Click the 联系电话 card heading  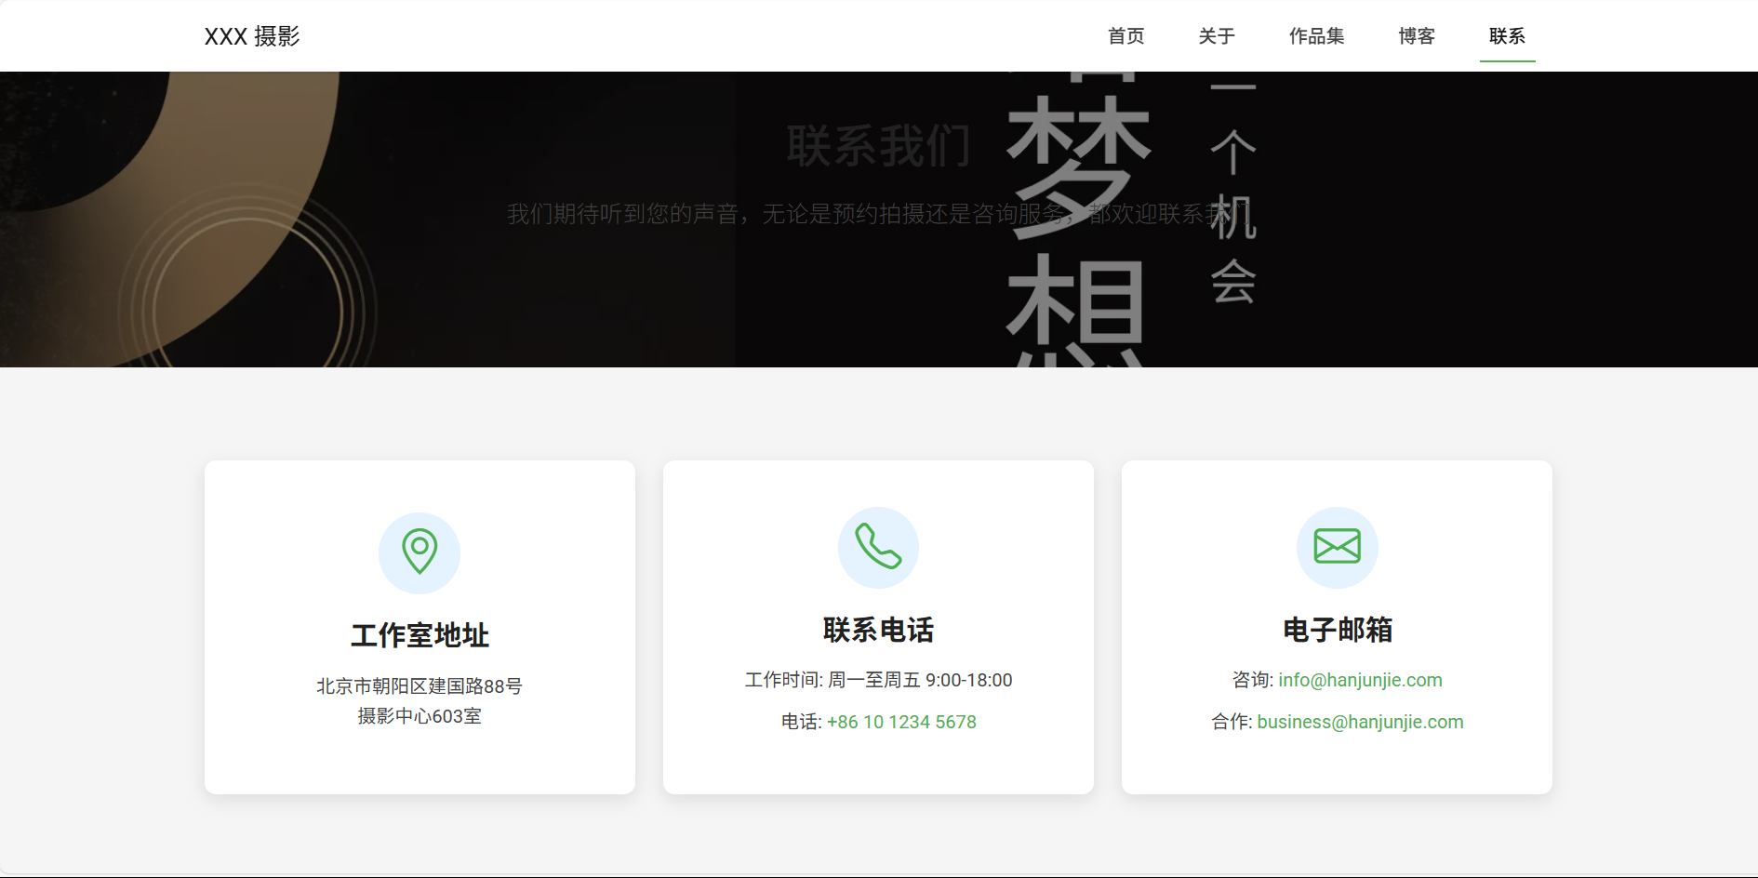(878, 630)
